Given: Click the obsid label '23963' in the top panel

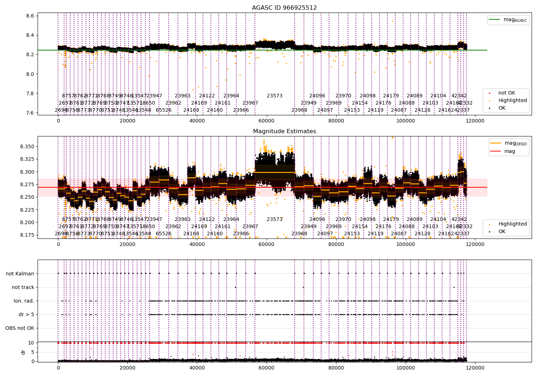Looking at the screenshot, I should pos(183,96).
